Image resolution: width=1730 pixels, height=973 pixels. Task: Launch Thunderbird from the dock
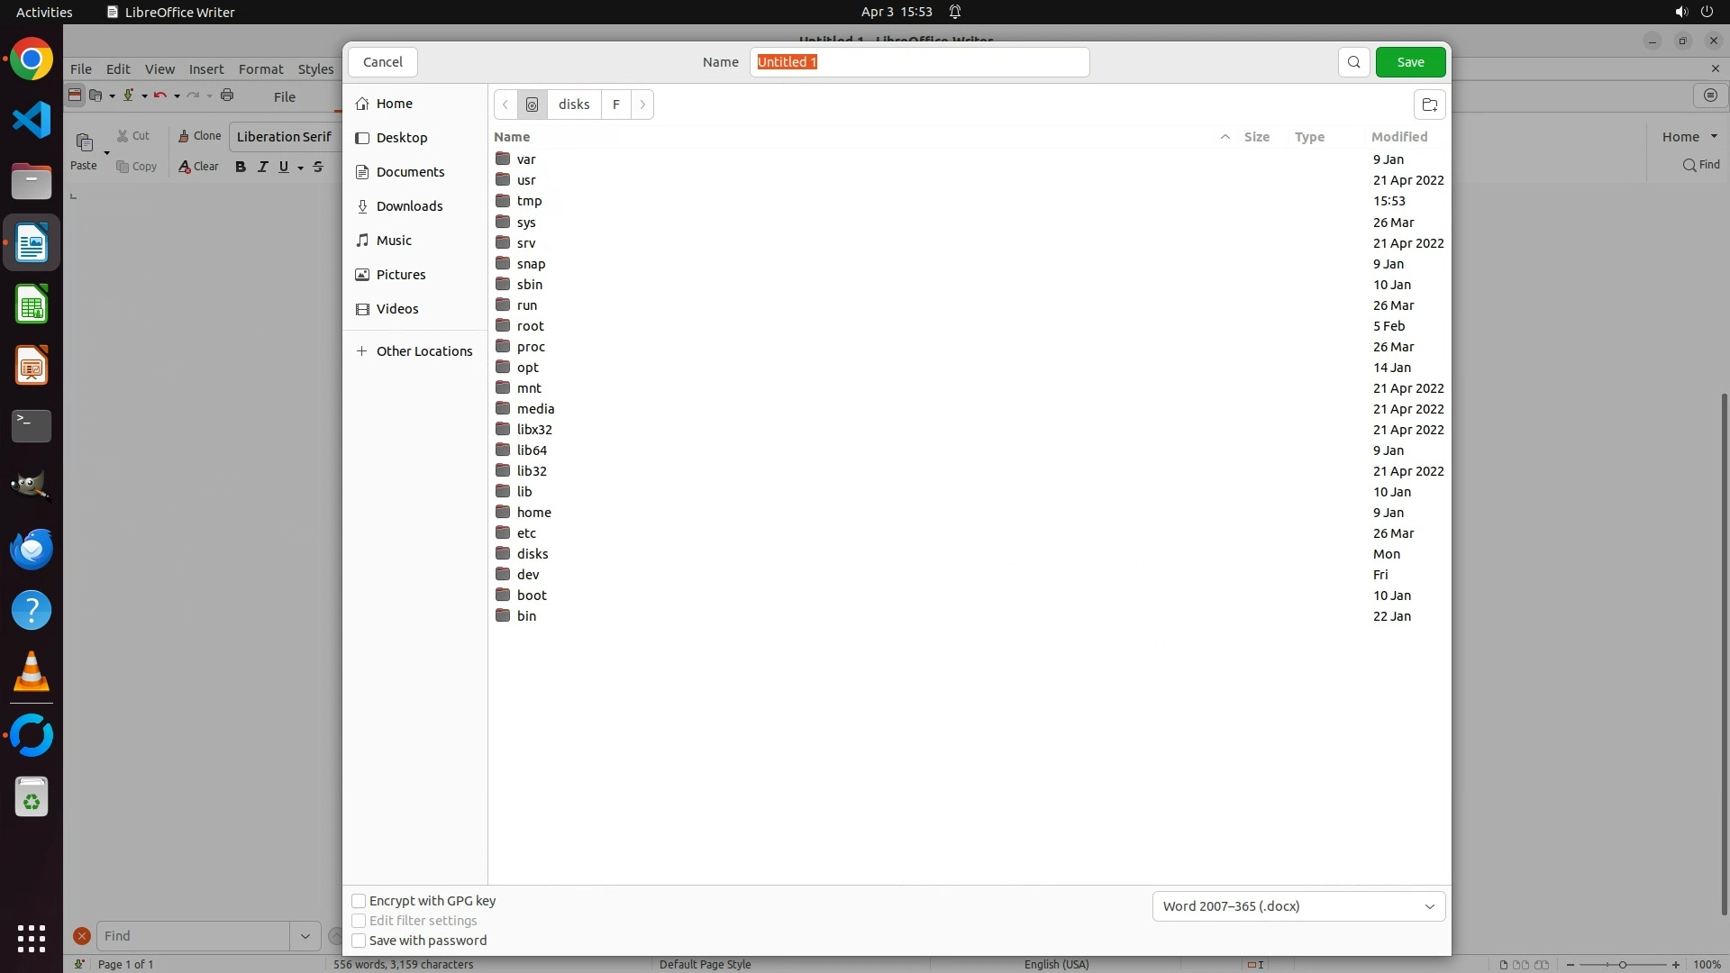[32, 549]
